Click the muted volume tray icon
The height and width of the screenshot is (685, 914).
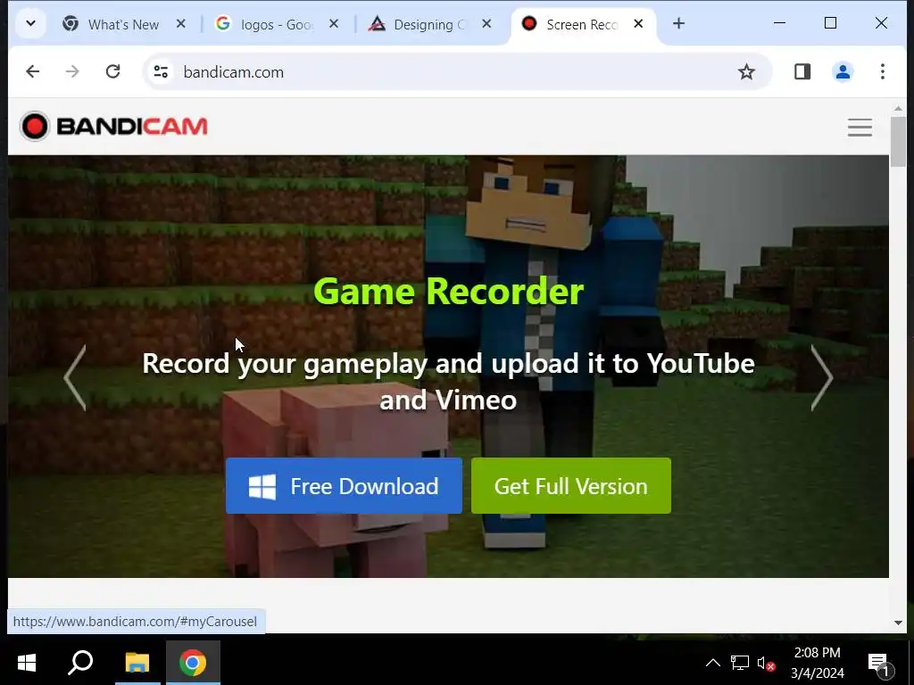tap(766, 663)
